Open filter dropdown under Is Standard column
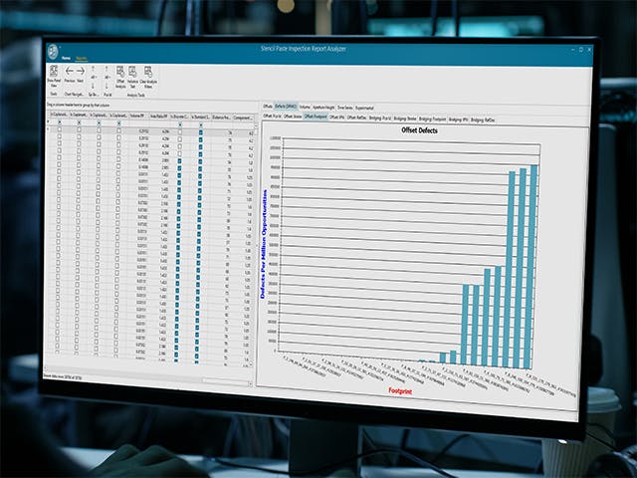 point(201,124)
